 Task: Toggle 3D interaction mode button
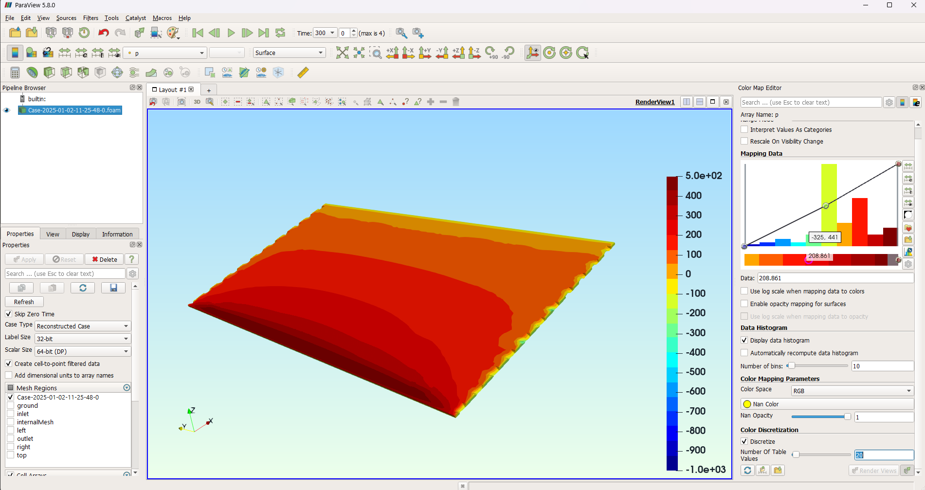click(x=197, y=102)
